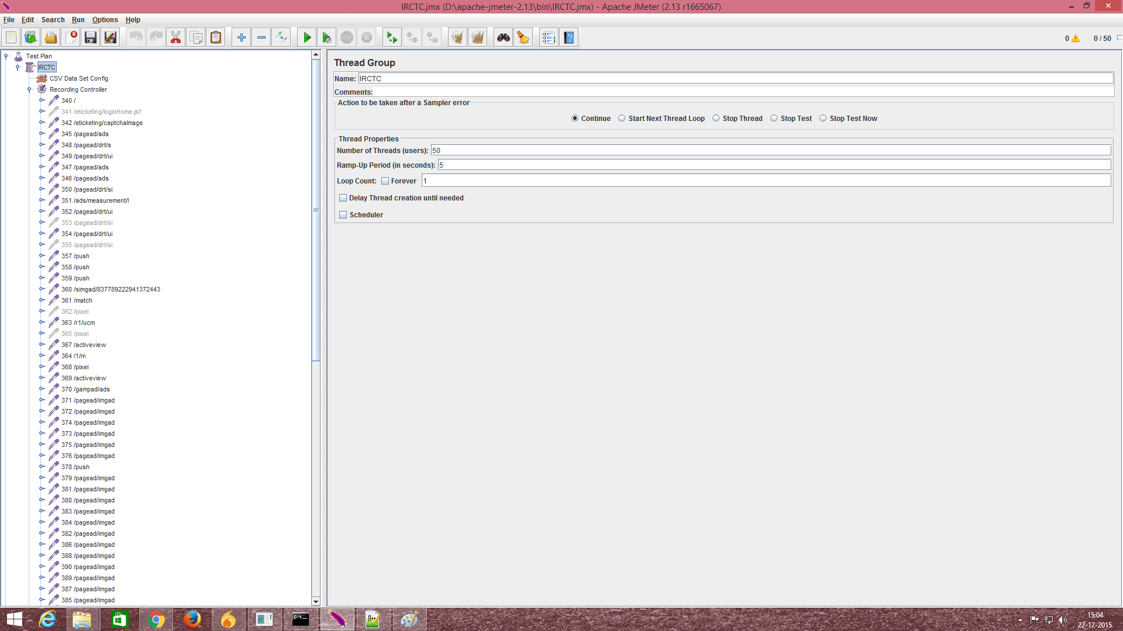Select the CSV Data Set Config element
The width and height of the screenshot is (1123, 631).
[79, 78]
